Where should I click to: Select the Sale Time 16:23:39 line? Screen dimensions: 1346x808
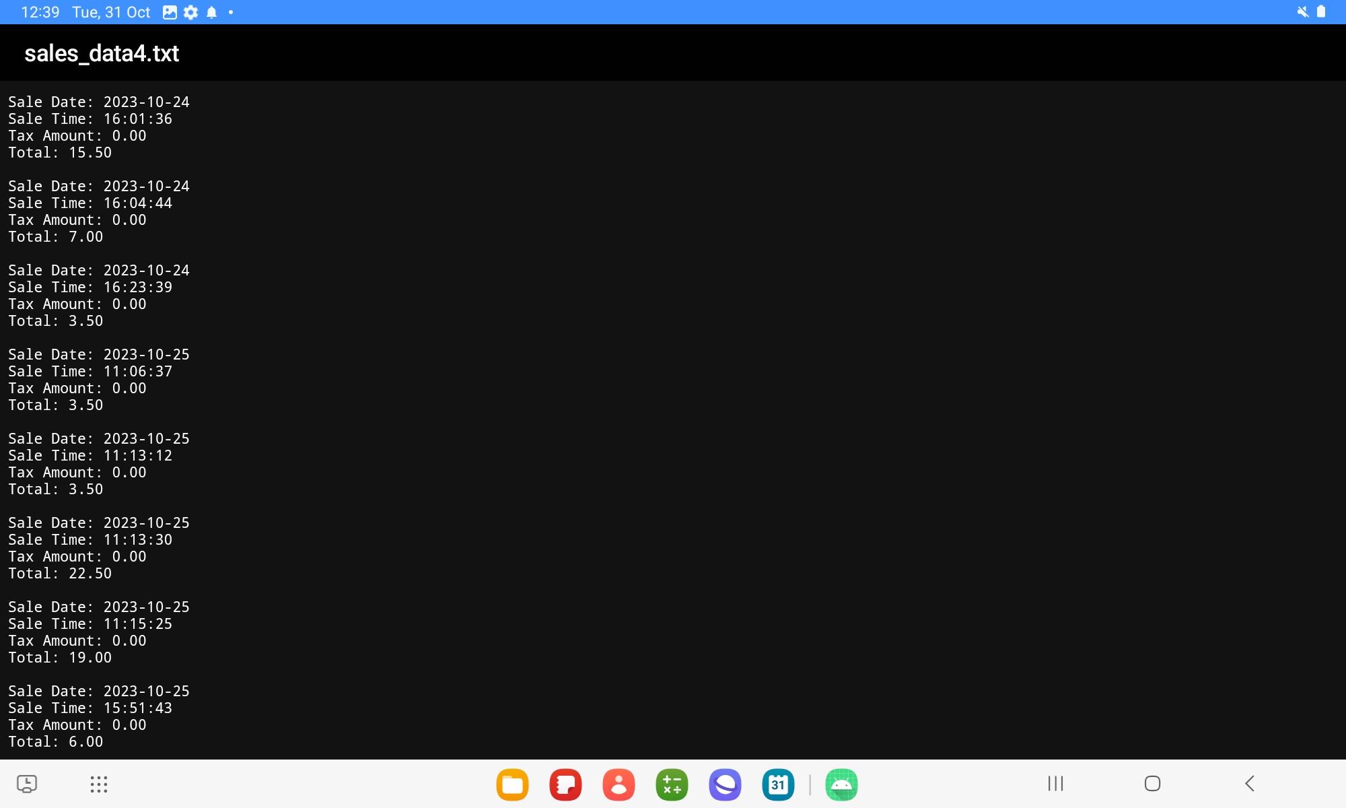click(90, 288)
